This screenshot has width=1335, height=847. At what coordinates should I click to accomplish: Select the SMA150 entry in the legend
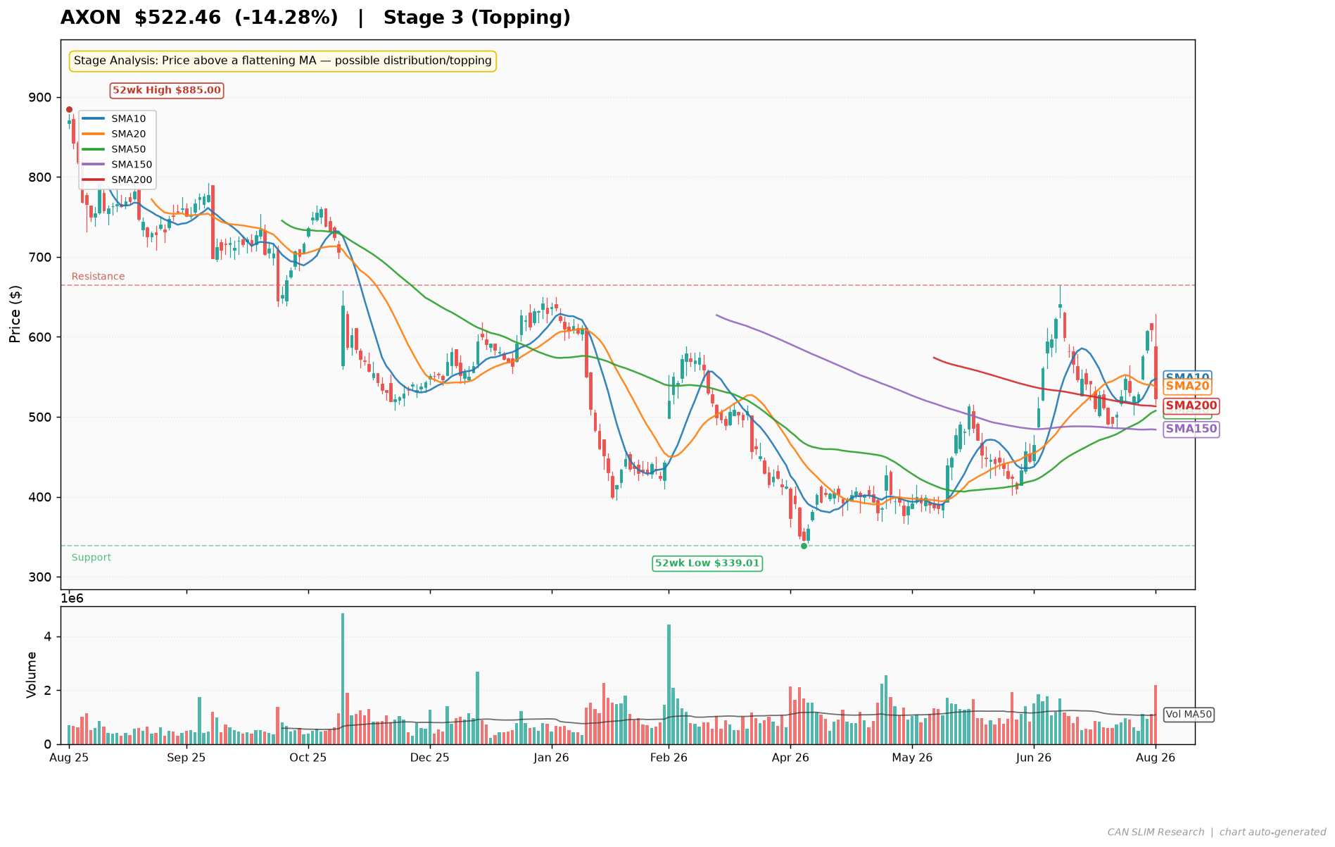tap(118, 165)
